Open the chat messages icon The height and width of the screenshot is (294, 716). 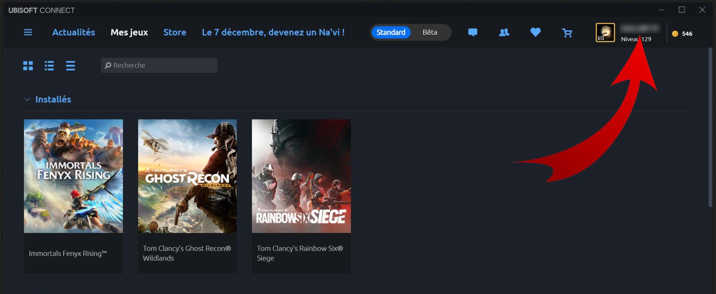tap(472, 32)
